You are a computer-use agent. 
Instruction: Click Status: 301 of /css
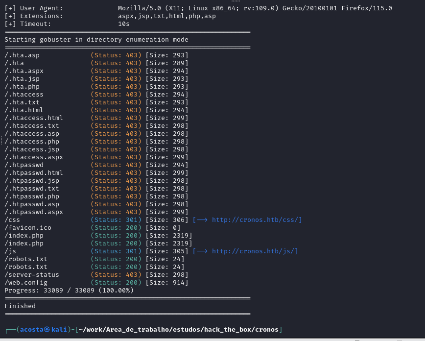point(116,219)
